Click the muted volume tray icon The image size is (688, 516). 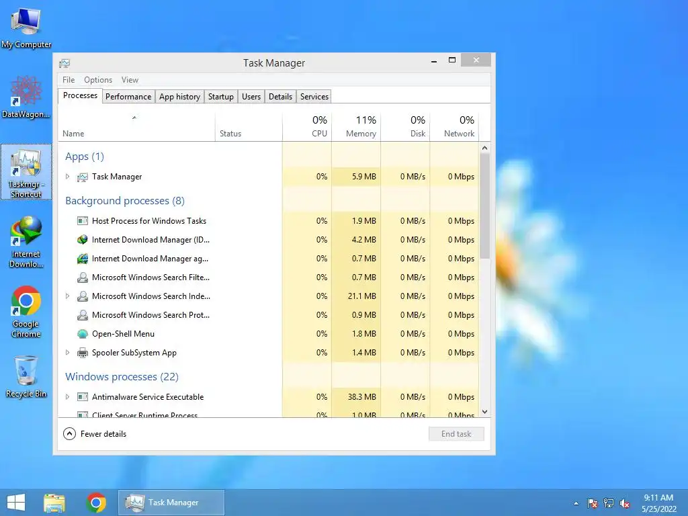coord(625,503)
